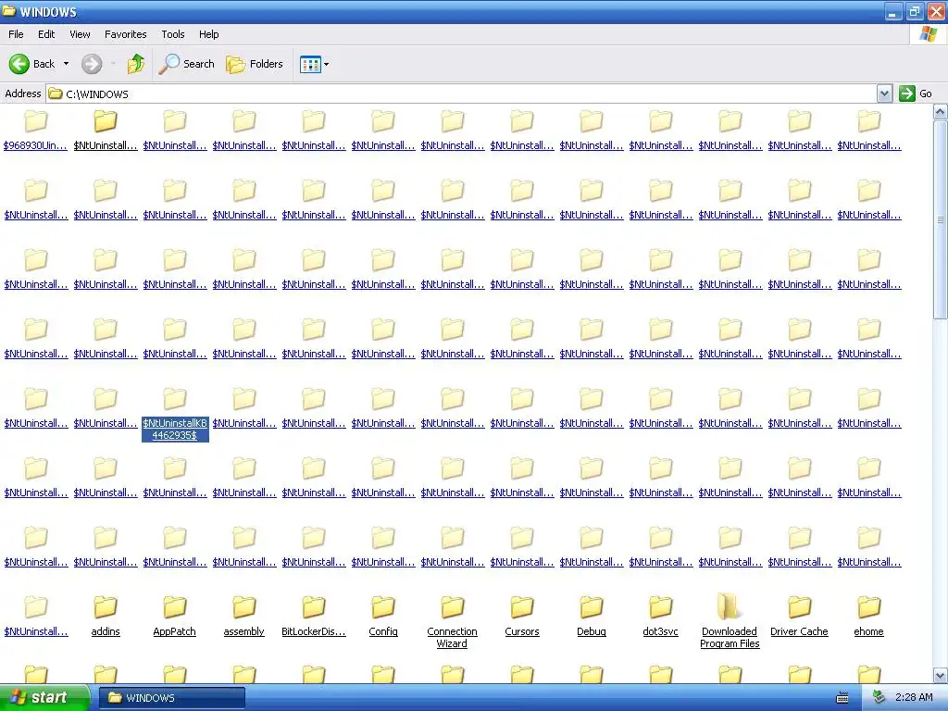
Task: Open the Help menu
Action: [x=208, y=34]
